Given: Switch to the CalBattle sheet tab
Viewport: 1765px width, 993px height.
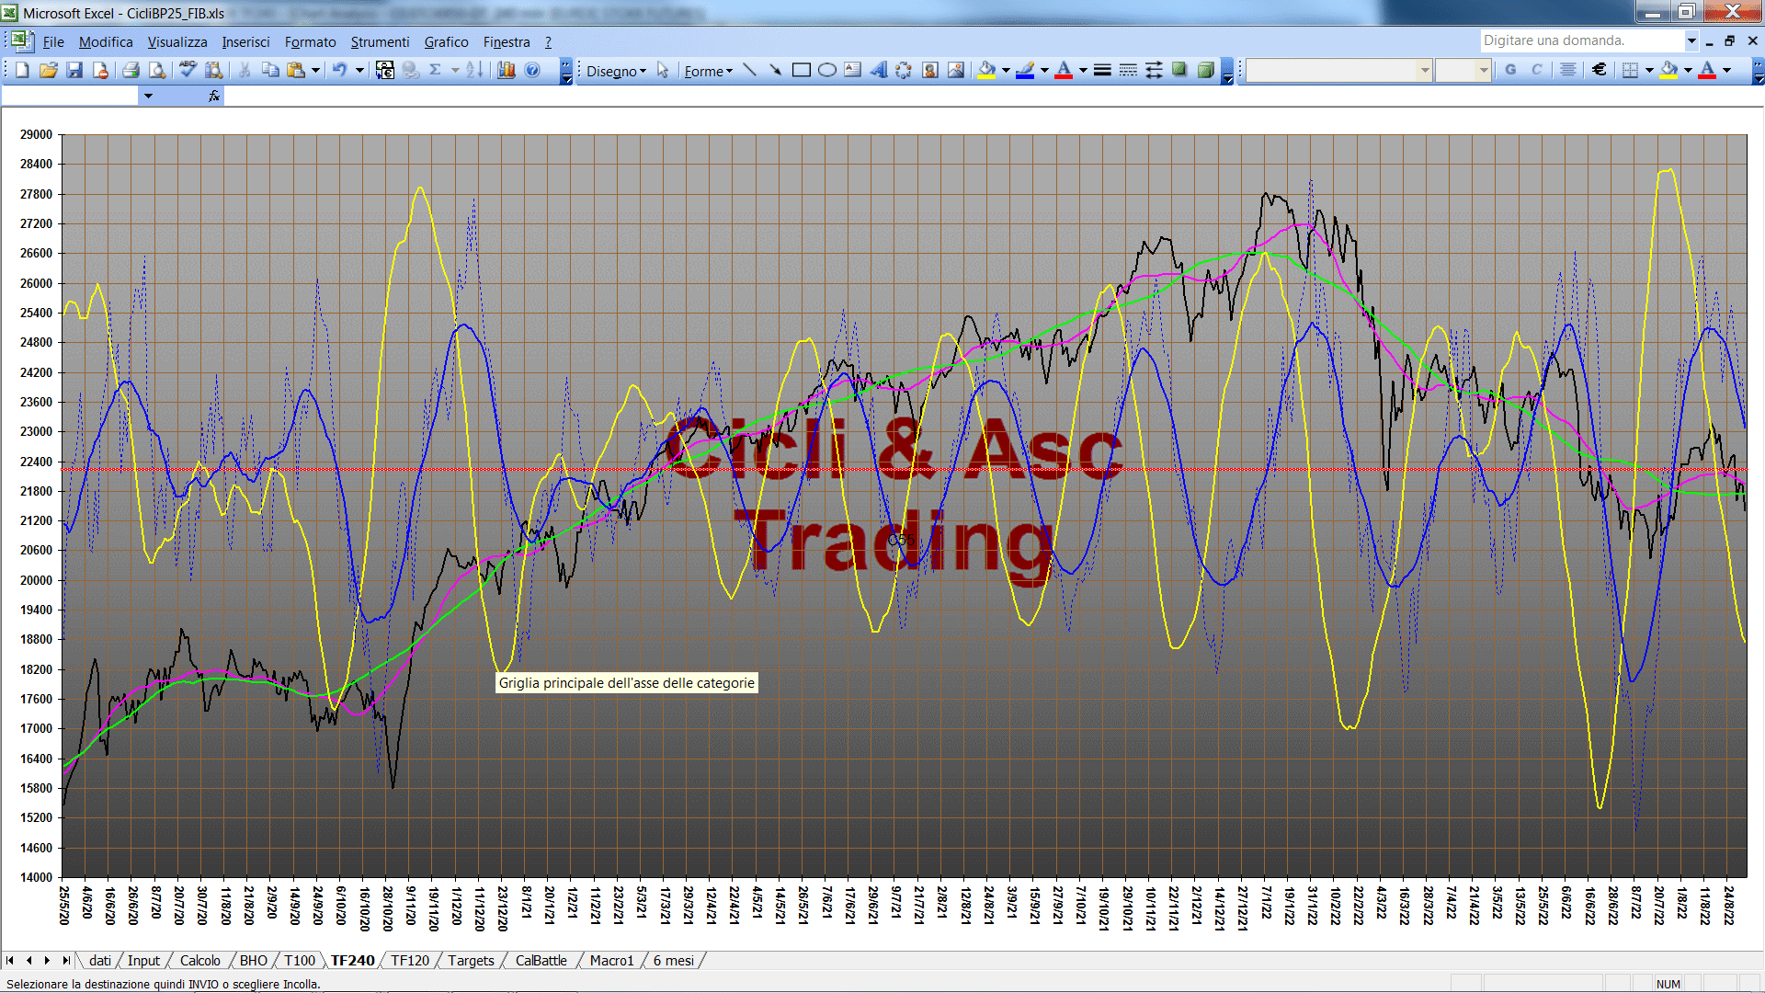Looking at the screenshot, I should (541, 961).
